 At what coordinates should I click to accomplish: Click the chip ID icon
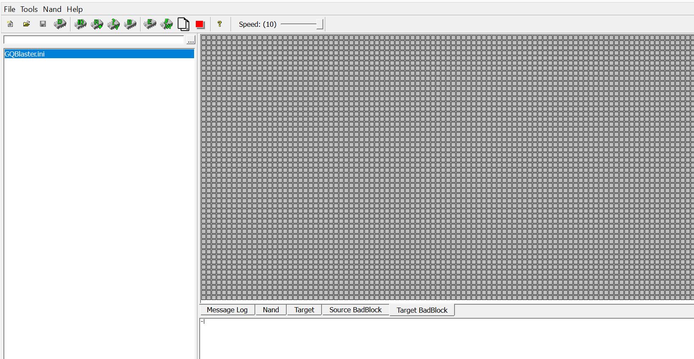(x=80, y=24)
